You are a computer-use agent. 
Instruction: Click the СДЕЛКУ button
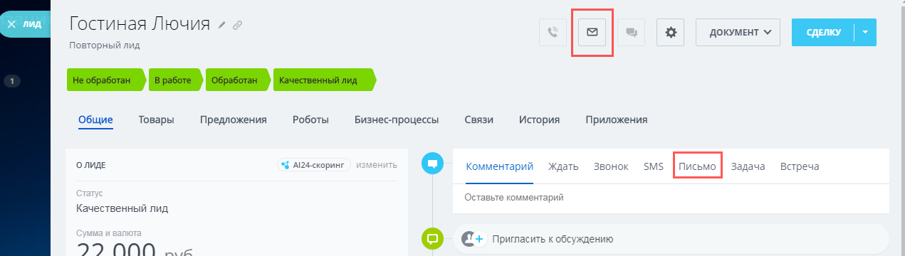click(823, 32)
